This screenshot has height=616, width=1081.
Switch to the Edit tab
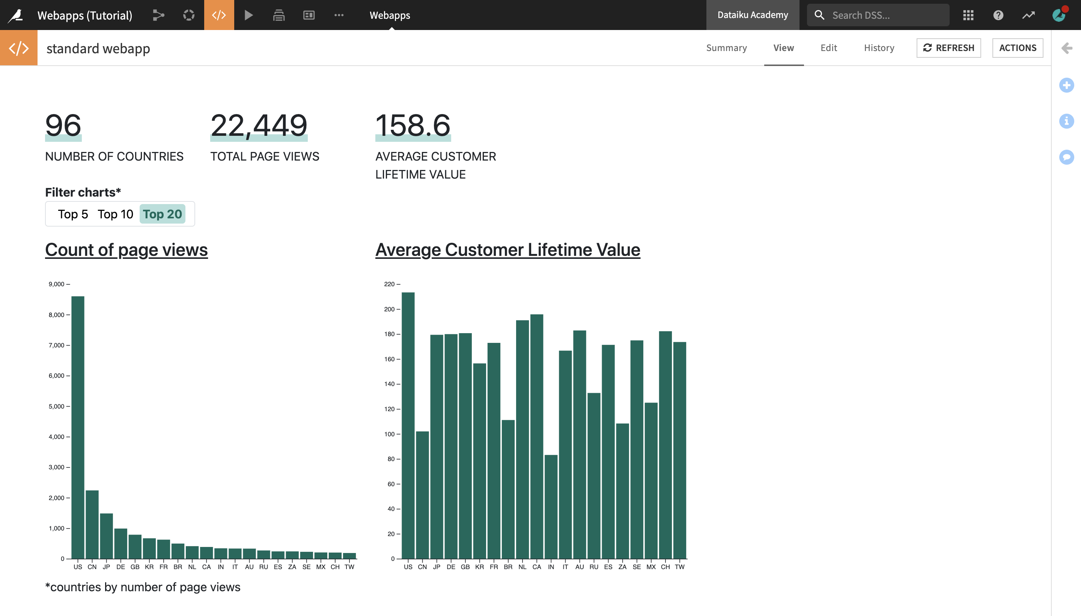point(828,48)
